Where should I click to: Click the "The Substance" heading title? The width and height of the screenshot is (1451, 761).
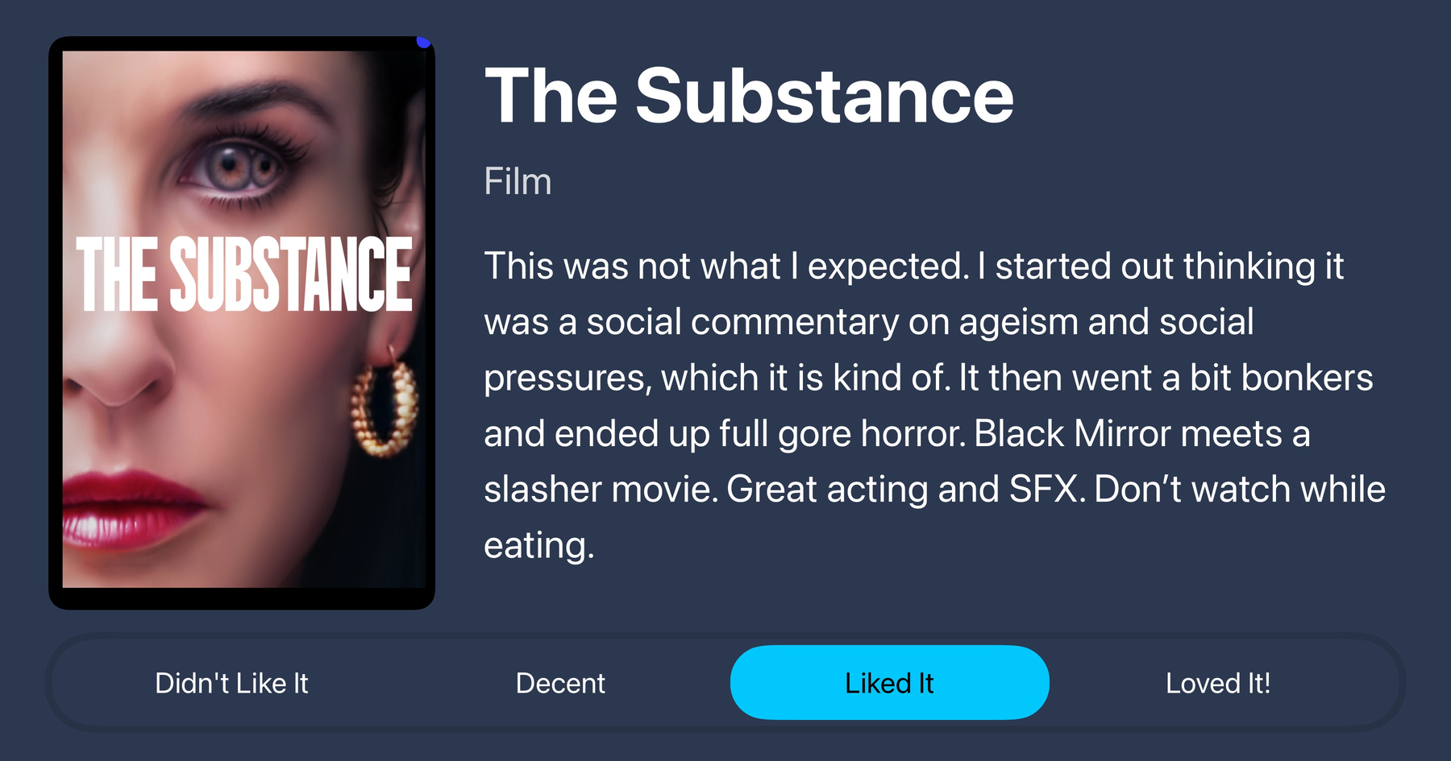click(x=749, y=97)
